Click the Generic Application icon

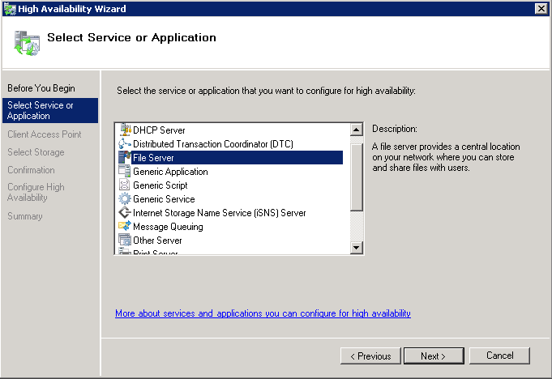[x=125, y=172]
